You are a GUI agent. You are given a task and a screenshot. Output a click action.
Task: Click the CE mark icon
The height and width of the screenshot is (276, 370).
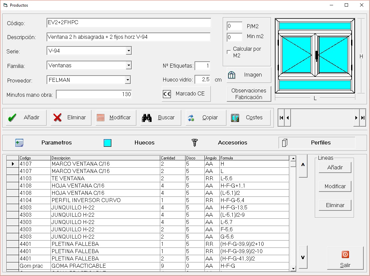(167, 94)
